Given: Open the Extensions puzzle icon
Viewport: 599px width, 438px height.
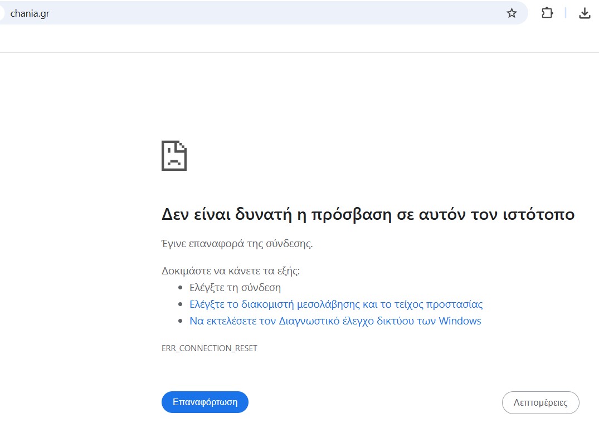Looking at the screenshot, I should [547, 13].
